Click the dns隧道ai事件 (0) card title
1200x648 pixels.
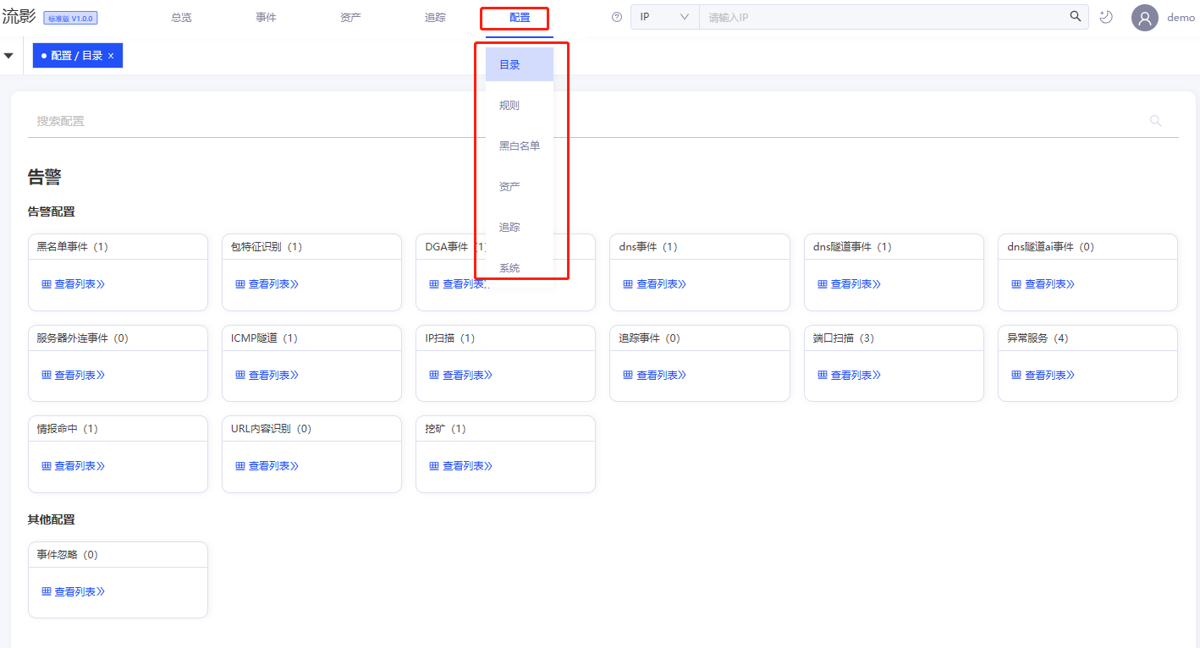point(1050,247)
